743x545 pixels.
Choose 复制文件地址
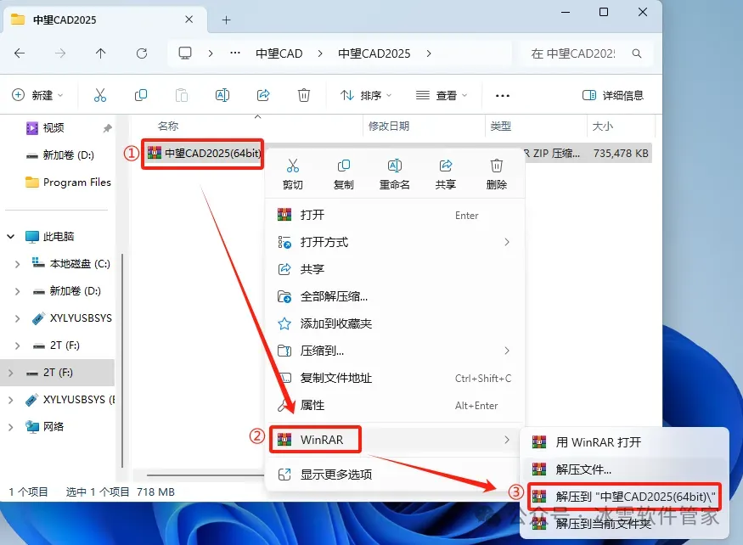point(394,378)
